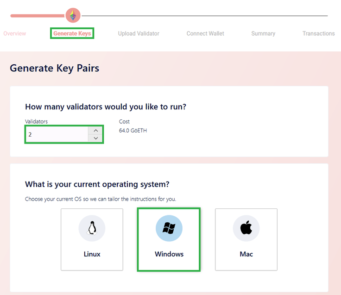The image size is (341, 295).
Task: Select the Apple Mac logo icon
Action: [x=246, y=228]
